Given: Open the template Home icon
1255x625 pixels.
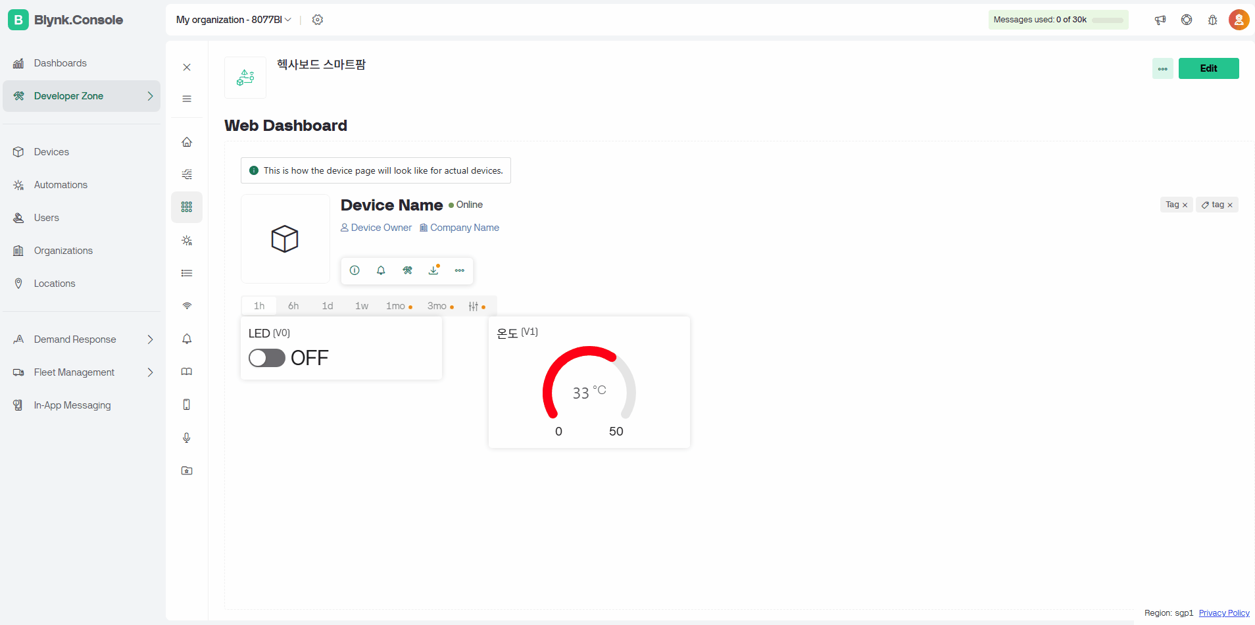Looking at the screenshot, I should point(187,142).
